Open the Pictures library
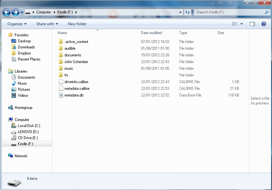This screenshot has height=190, width=272. pos(24,89)
